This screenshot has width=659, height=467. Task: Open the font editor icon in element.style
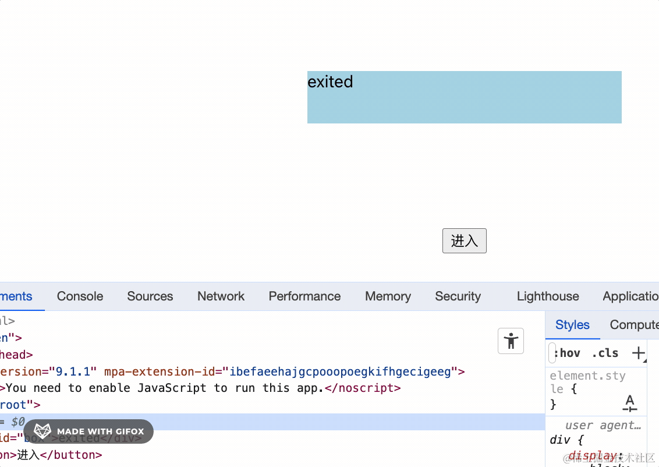point(629,403)
